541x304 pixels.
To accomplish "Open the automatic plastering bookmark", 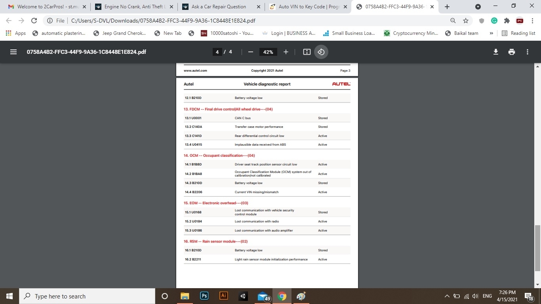I will [x=59, y=33].
